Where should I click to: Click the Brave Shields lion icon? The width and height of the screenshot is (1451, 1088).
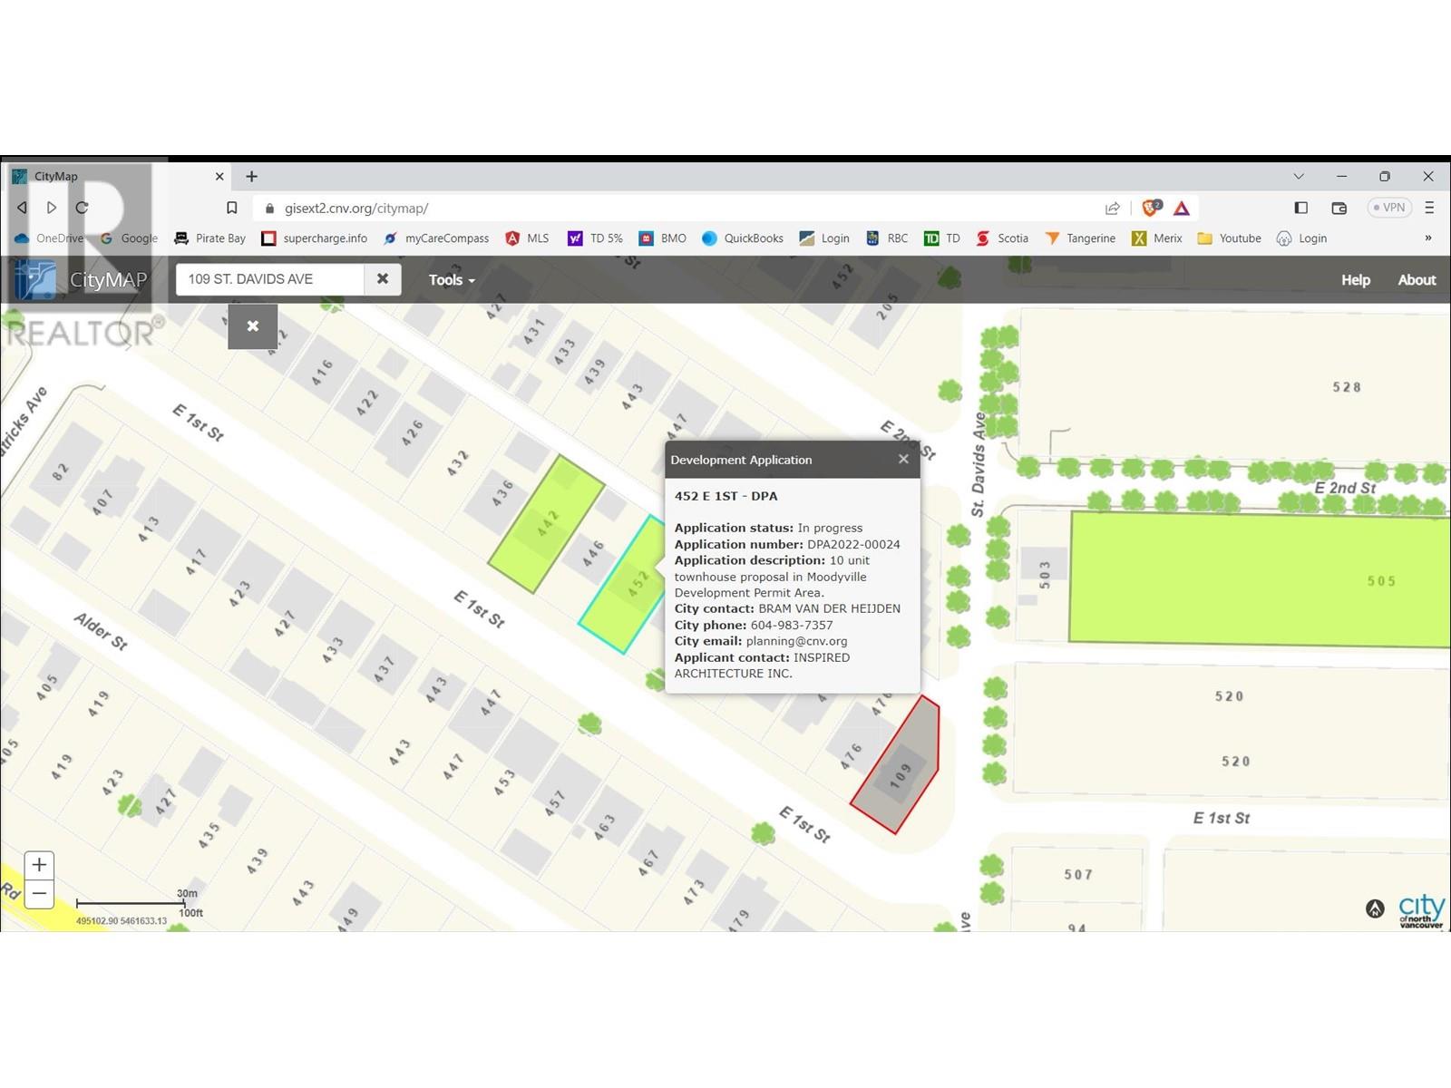click(x=1151, y=208)
